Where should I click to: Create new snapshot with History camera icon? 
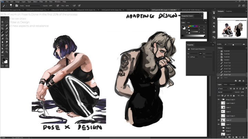(x=240, y=81)
